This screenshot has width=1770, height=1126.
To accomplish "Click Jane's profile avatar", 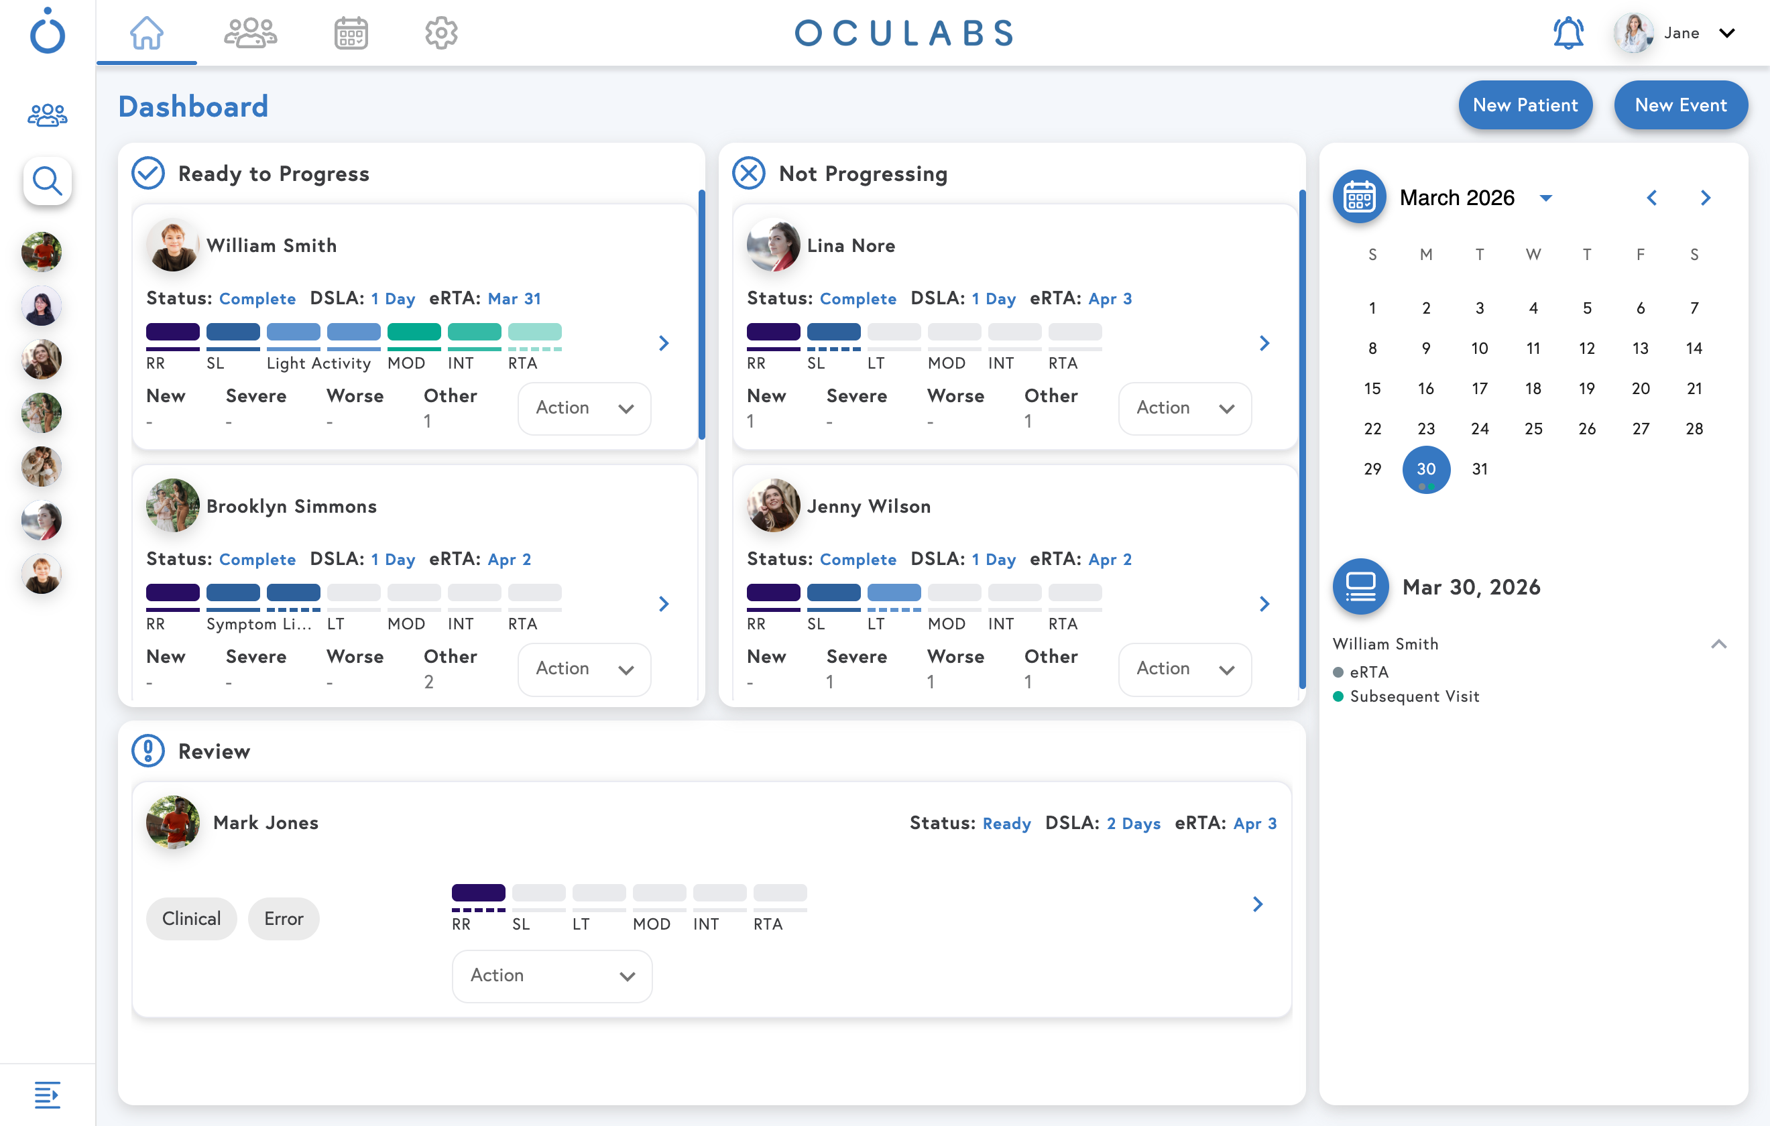I will click(1633, 33).
